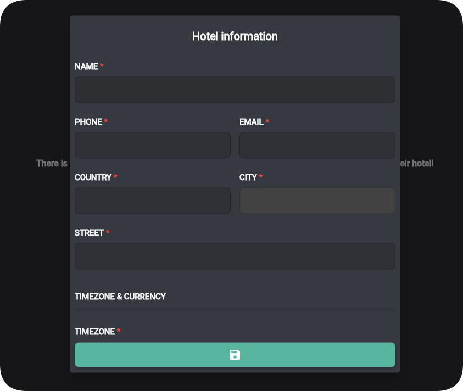
Task: Click into the Phone text field
Action: (x=153, y=146)
